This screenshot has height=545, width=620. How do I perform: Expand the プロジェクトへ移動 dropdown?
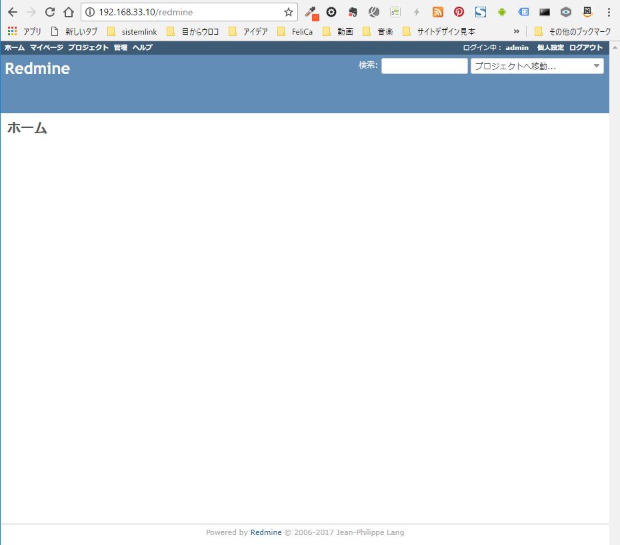[537, 66]
